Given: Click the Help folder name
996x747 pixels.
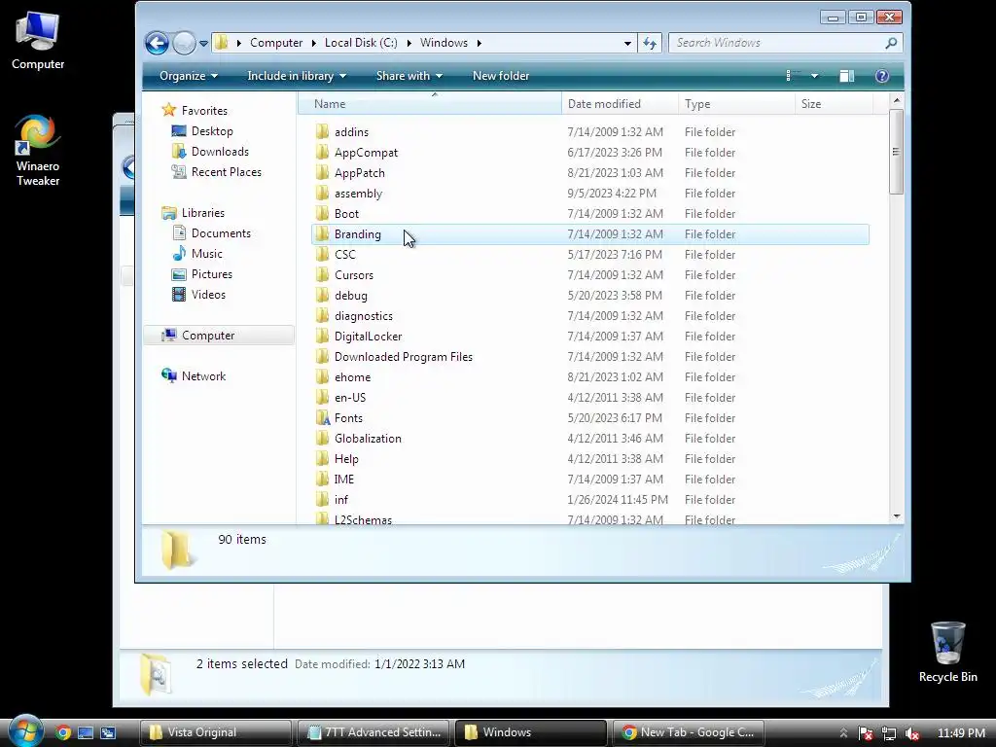Looking at the screenshot, I should point(346,459).
